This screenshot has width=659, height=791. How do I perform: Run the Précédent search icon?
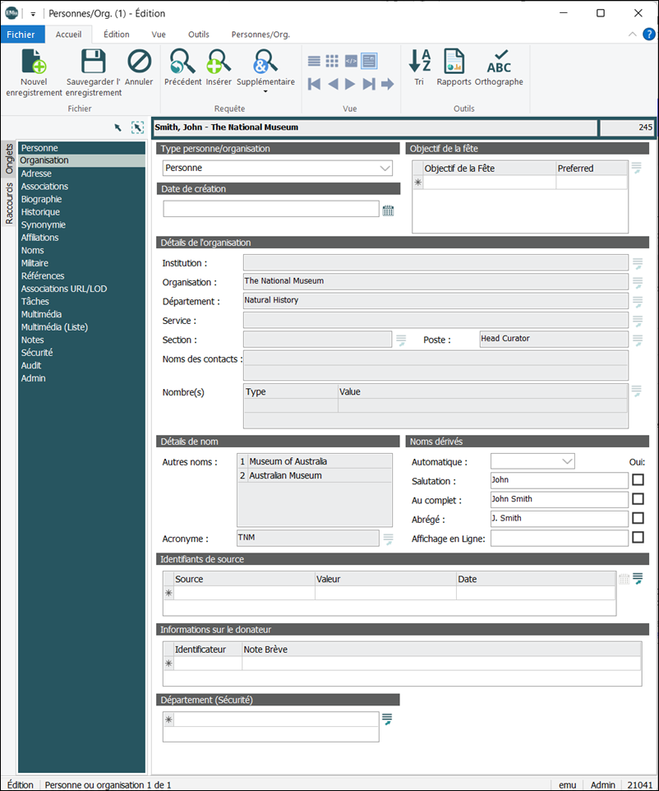click(182, 67)
